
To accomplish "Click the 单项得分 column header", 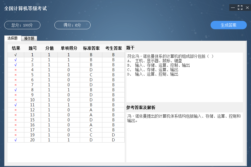I will (x=69, y=48).
